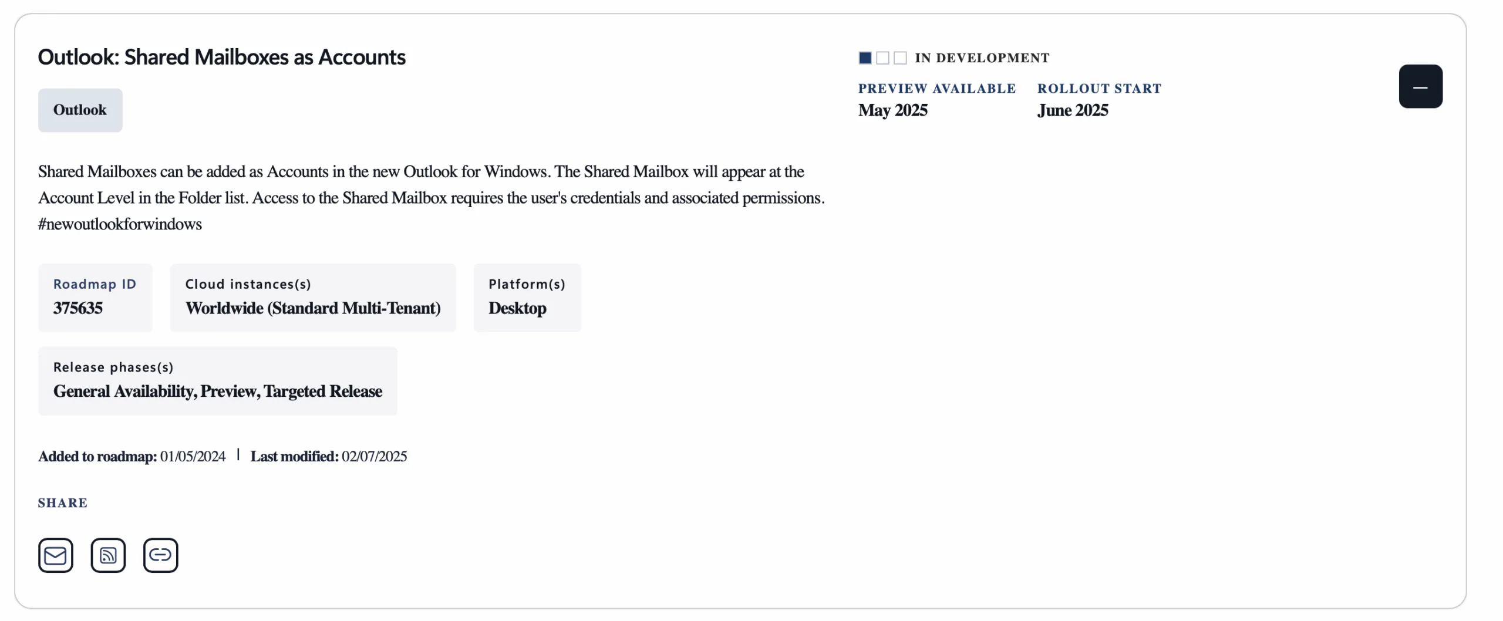Click the last empty status progress square

pyautogui.click(x=899, y=58)
